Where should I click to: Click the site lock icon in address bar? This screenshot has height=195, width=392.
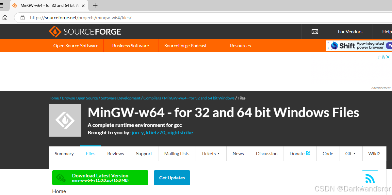23,18
